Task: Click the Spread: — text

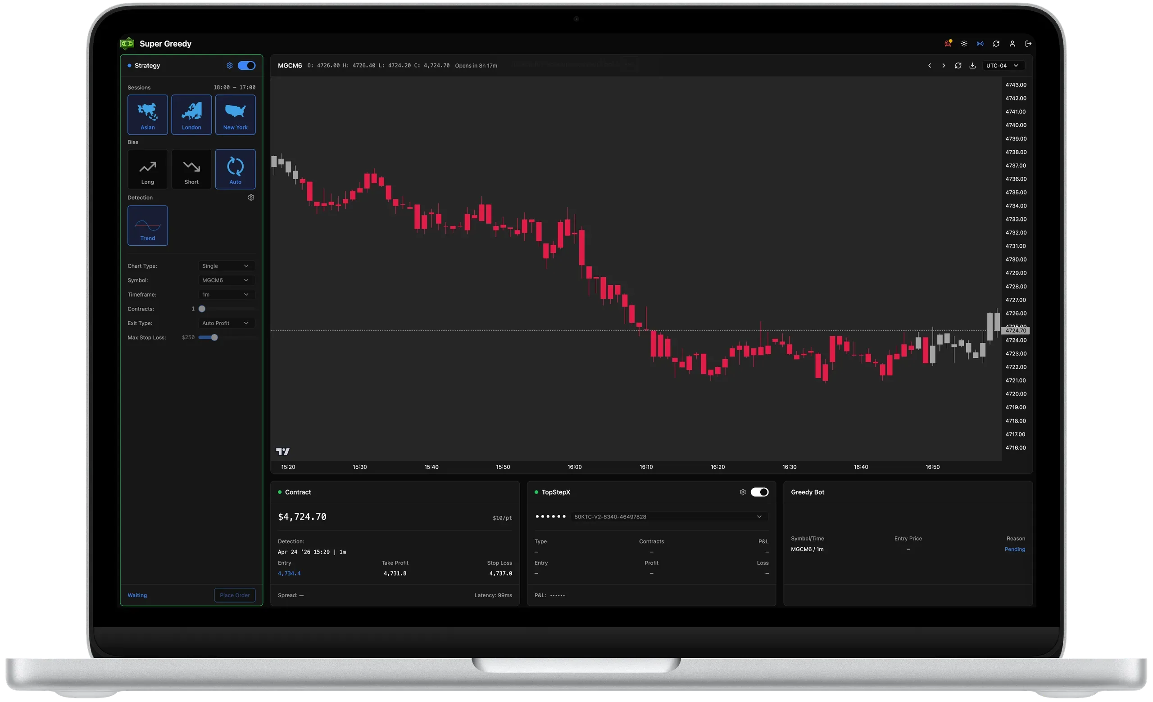Action: click(x=291, y=595)
